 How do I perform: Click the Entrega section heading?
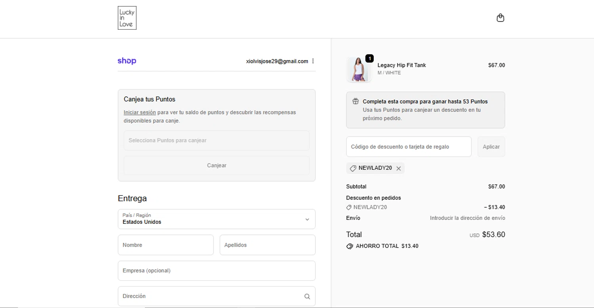[132, 198]
